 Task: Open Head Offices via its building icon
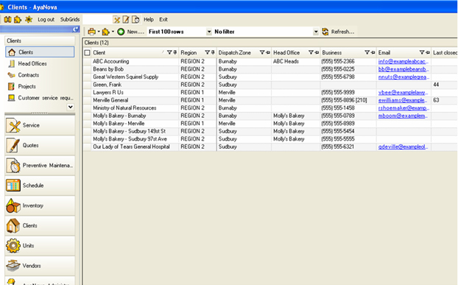click(11, 63)
